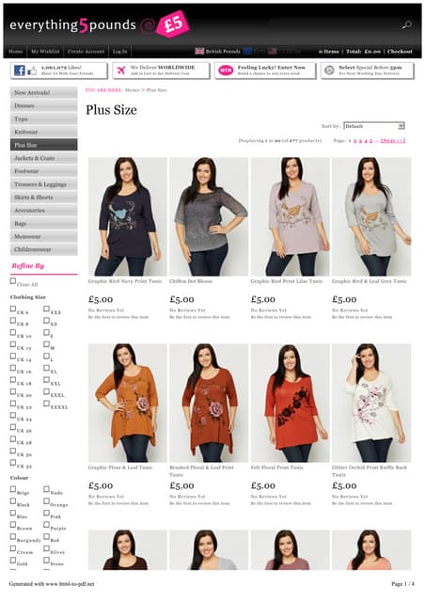Check the UK 16 size filter
Screen dimensions: 425x602
(13, 368)
